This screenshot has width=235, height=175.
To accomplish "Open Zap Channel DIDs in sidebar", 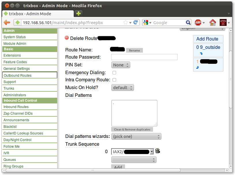I will 18,114.
